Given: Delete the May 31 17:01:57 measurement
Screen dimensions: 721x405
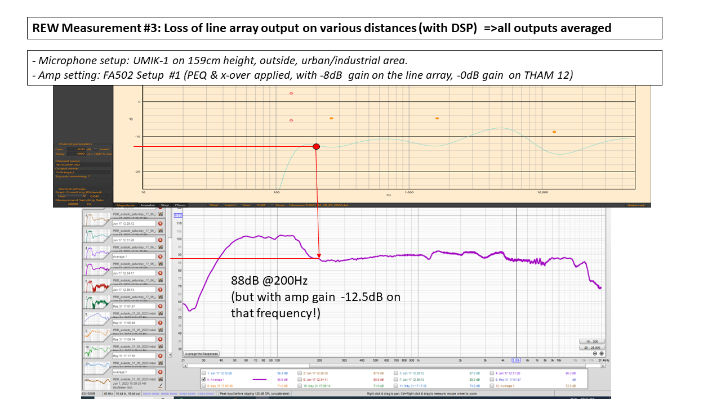Looking at the screenshot, I should point(160,306).
